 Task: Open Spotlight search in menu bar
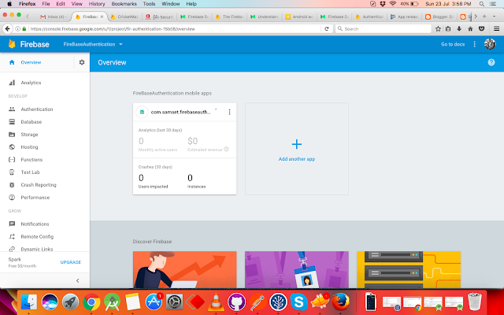[x=481, y=4]
